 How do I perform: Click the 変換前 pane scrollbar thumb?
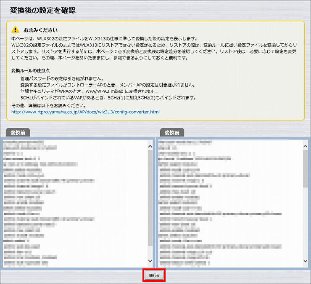pyautogui.click(x=150, y=198)
